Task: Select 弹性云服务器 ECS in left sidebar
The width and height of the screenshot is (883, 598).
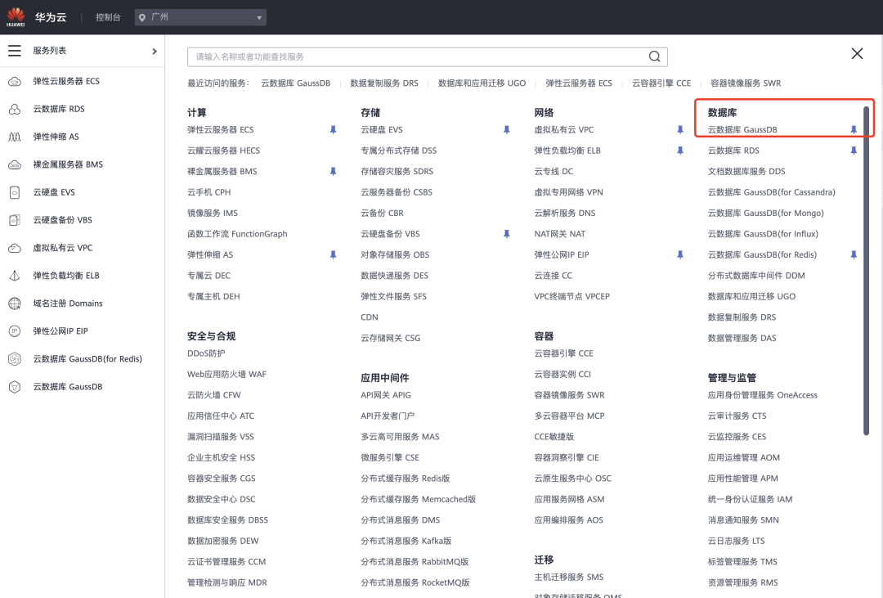Action: click(66, 81)
